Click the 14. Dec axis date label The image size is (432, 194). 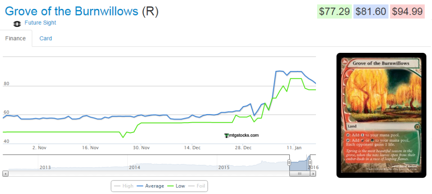coord(192,148)
